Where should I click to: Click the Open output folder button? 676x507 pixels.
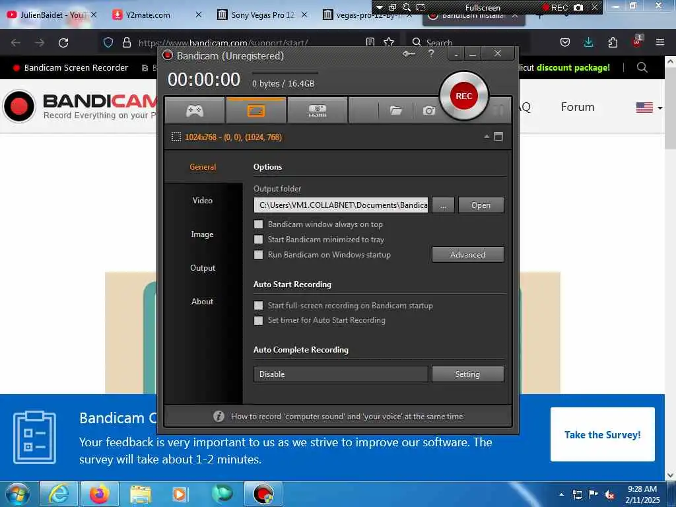tap(481, 205)
